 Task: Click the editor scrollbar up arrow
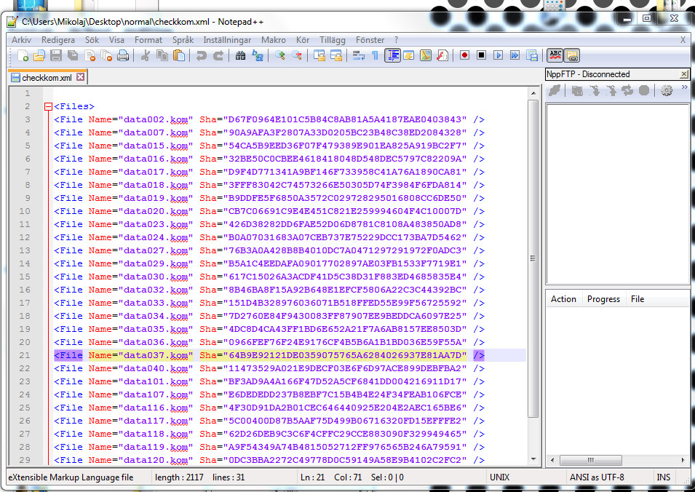[533, 93]
